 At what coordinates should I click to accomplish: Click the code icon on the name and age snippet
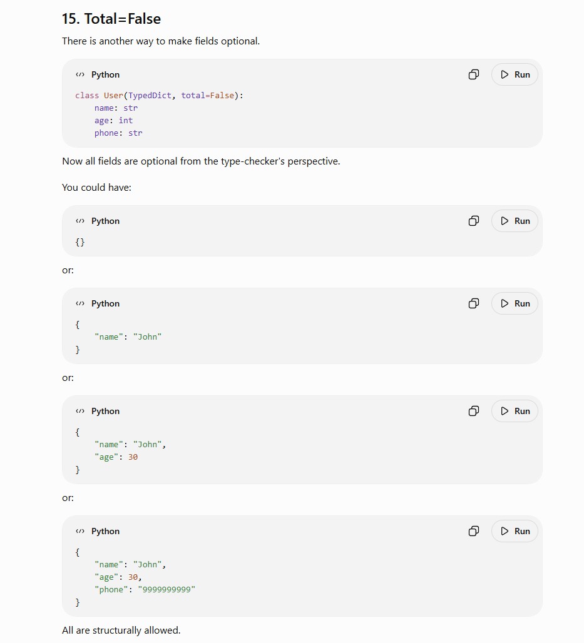pyautogui.click(x=80, y=411)
